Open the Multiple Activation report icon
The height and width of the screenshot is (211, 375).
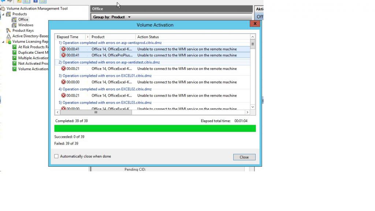coord(14,58)
